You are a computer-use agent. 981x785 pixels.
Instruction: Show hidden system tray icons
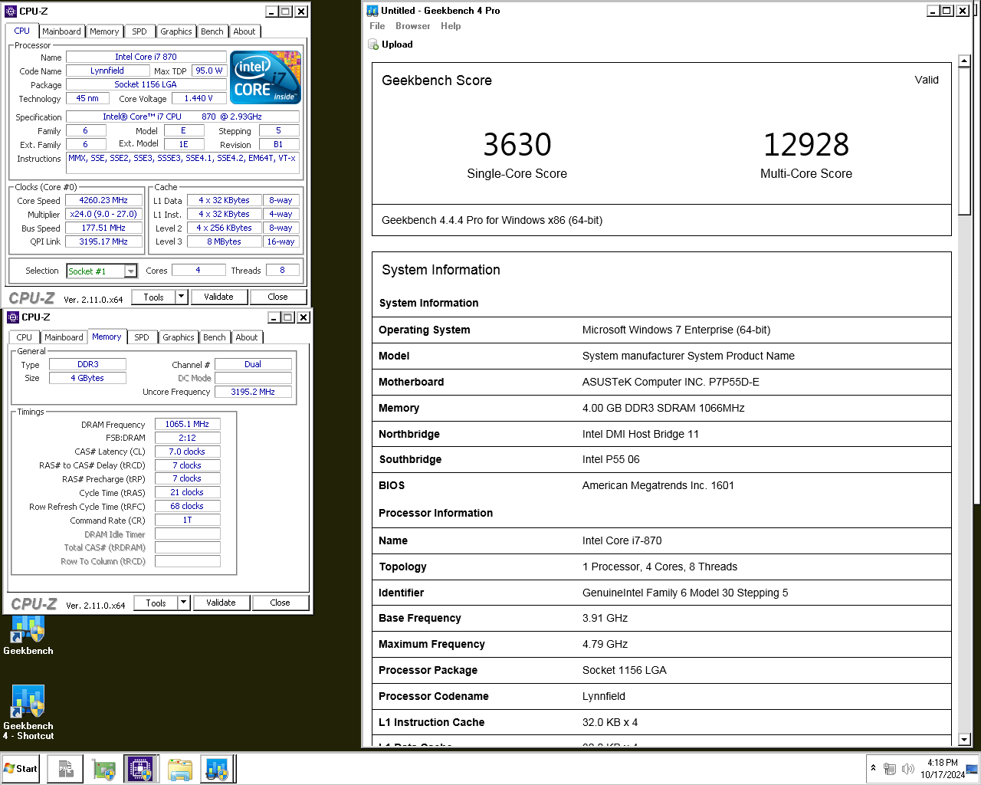tap(873, 768)
